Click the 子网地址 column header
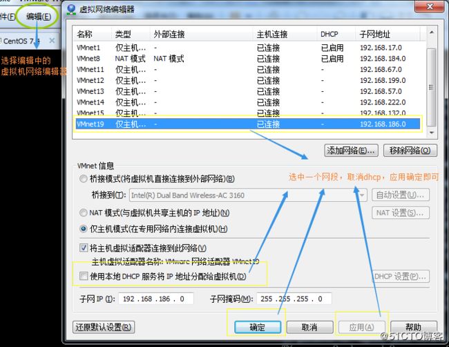The image size is (449, 347). (388, 35)
